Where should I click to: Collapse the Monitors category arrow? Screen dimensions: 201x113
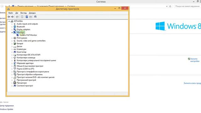click(x=12, y=32)
